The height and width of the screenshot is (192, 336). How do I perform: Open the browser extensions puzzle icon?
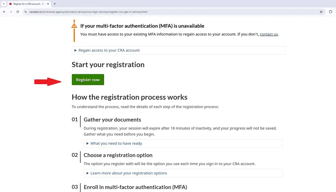tap(330, 12)
